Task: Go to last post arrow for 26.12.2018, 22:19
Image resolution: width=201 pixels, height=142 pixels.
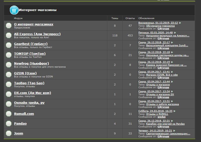Action: pos(172,62)
